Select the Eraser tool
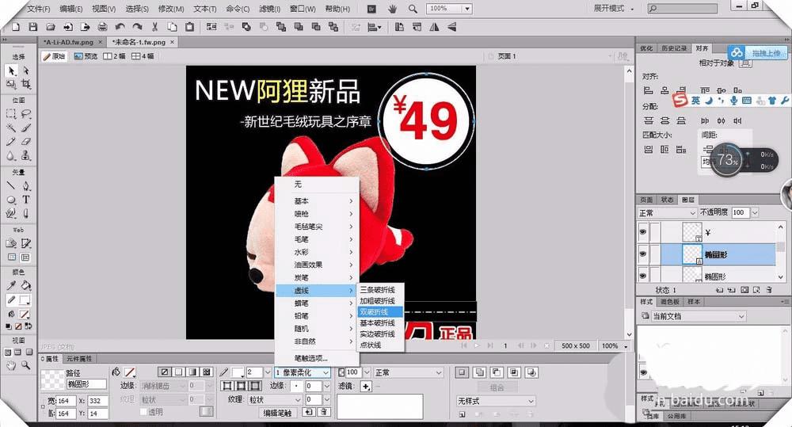792x427 pixels. [x=26, y=141]
